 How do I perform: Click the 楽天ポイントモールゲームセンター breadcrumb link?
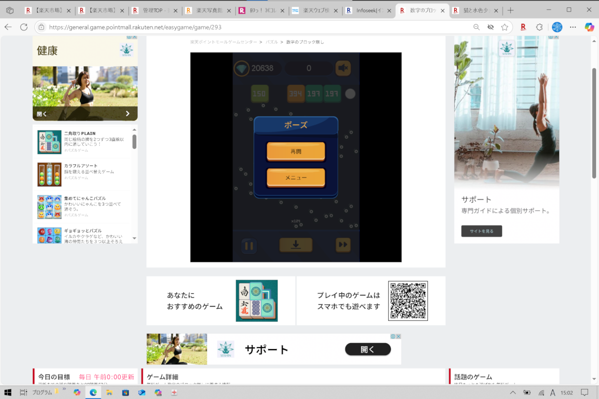click(224, 42)
